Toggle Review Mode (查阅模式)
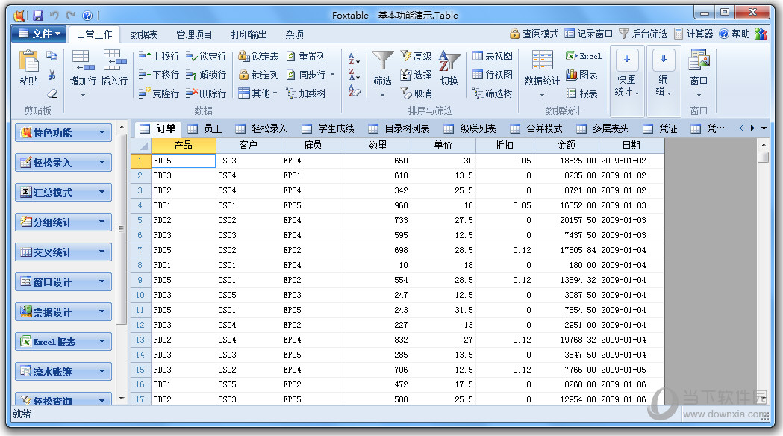783x436 pixels. coord(534,34)
